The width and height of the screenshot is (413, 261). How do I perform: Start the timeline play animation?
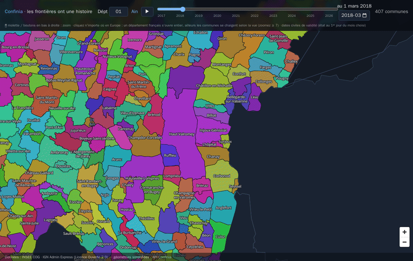tap(147, 11)
